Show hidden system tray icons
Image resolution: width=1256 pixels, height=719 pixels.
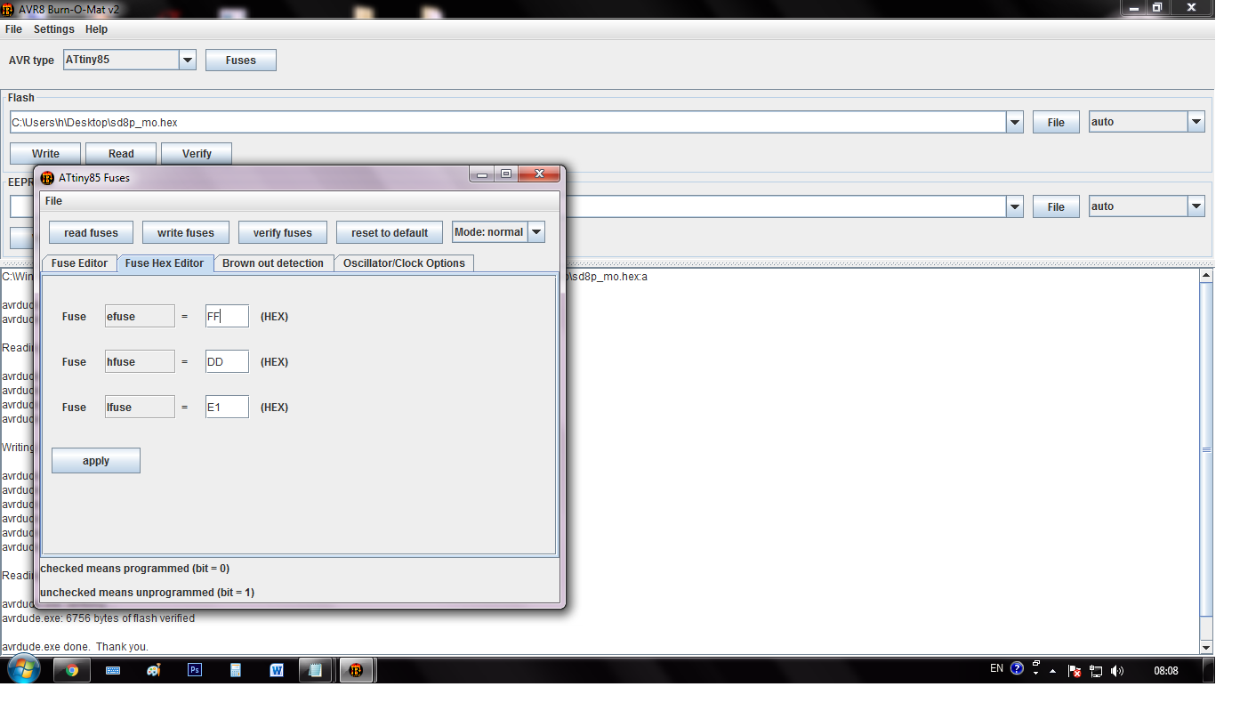click(x=1053, y=671)
